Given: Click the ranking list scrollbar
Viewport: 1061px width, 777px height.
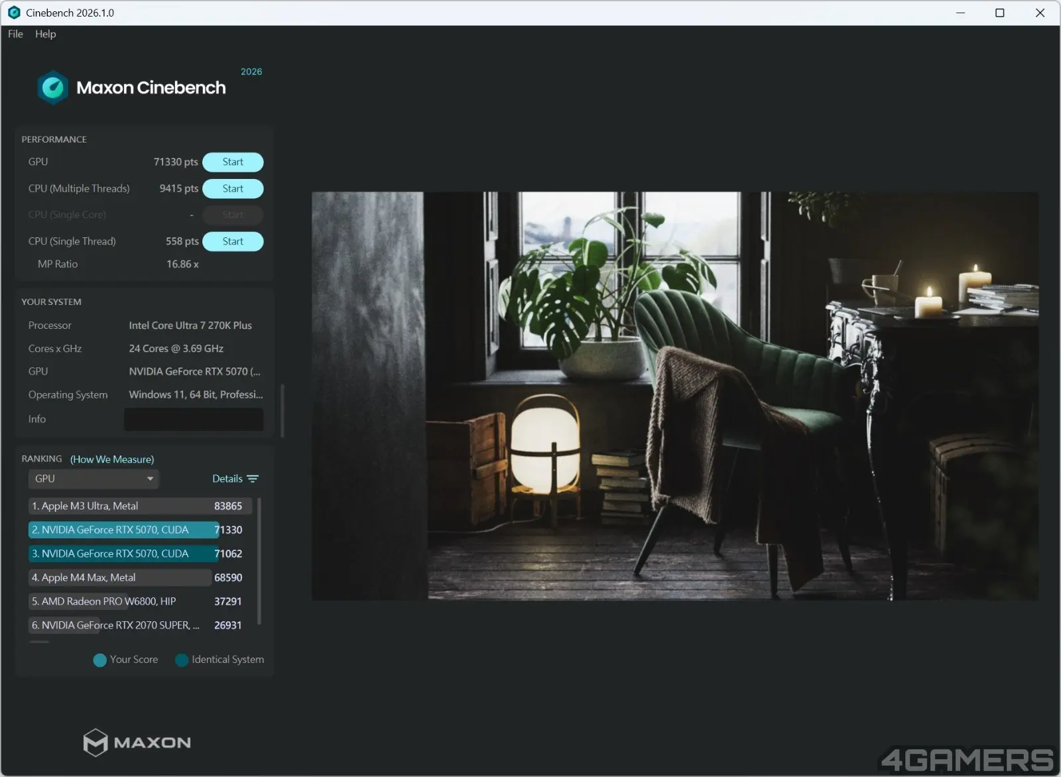Looking at the screenshot, I should coord(259,562).
